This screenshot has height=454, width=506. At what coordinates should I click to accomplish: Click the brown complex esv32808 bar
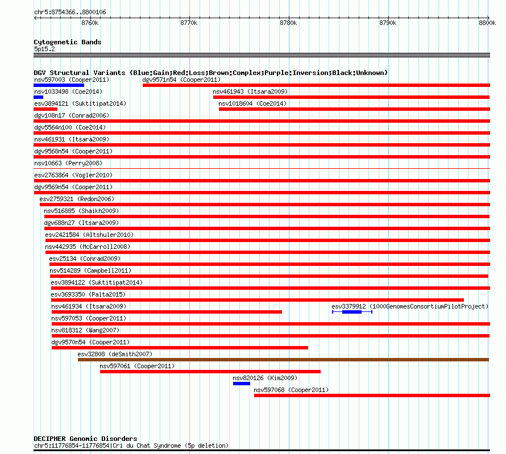(x=283, y=360)
